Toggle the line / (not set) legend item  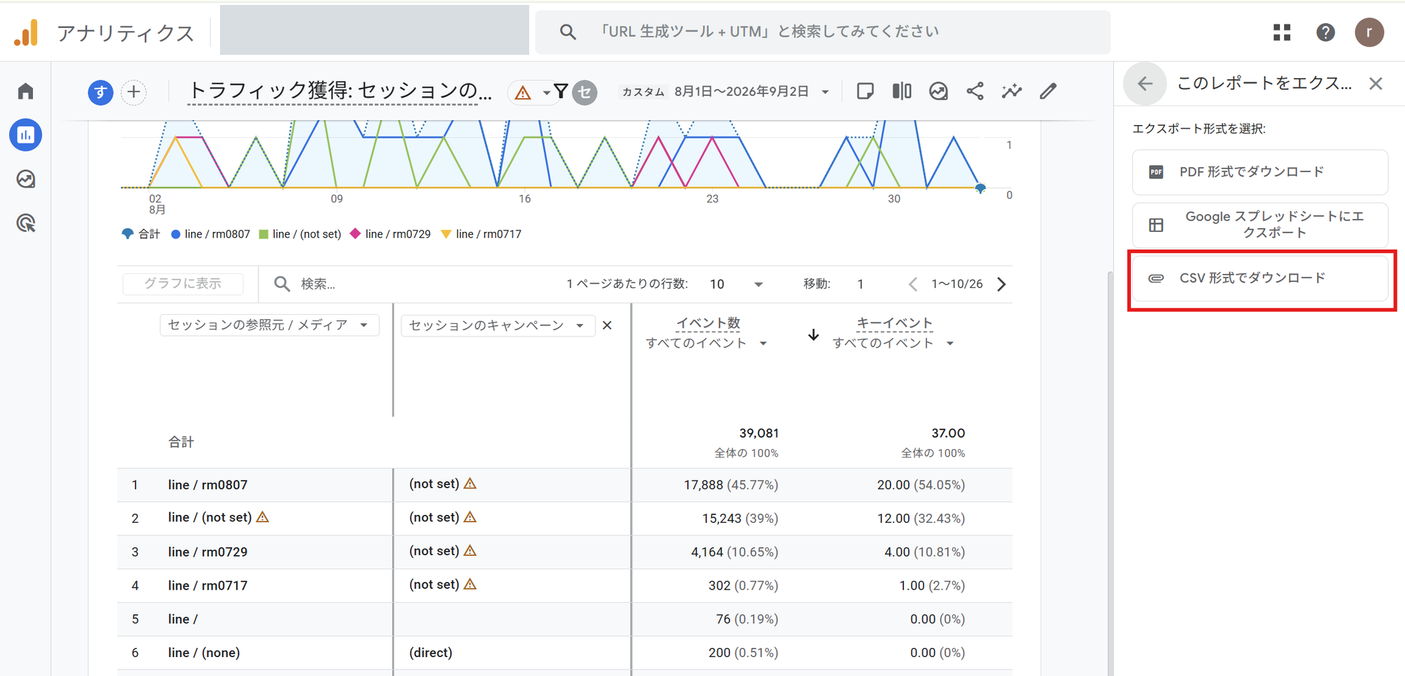click(x=299, y=234)
